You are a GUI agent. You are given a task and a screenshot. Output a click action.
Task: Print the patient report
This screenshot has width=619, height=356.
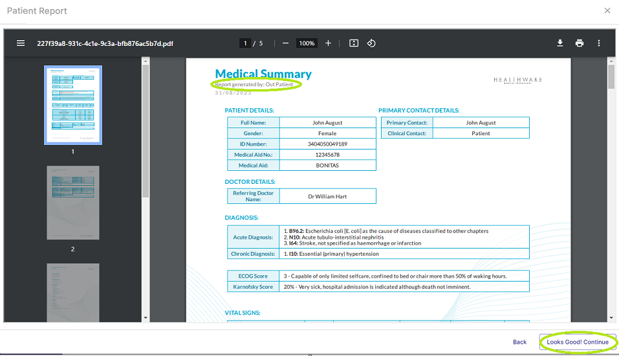(x=580, y=43)
